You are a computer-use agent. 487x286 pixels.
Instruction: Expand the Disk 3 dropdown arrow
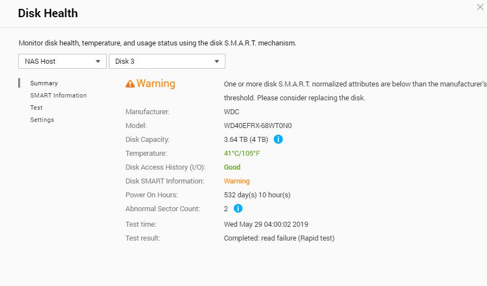217,62
